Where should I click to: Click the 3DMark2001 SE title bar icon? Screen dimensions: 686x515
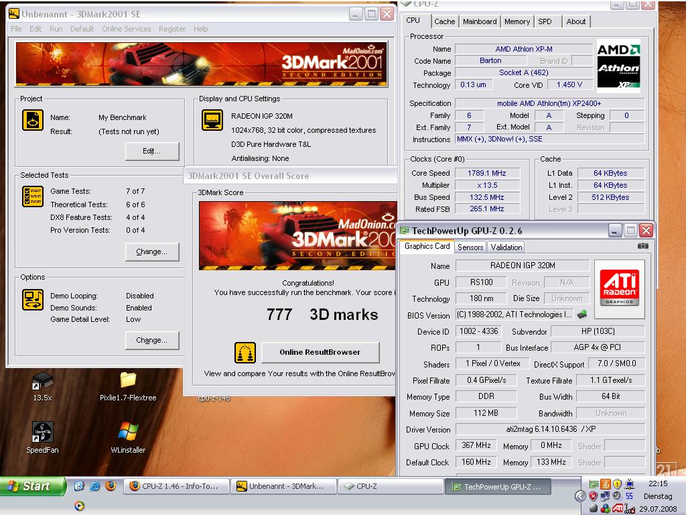coord(14,13)
